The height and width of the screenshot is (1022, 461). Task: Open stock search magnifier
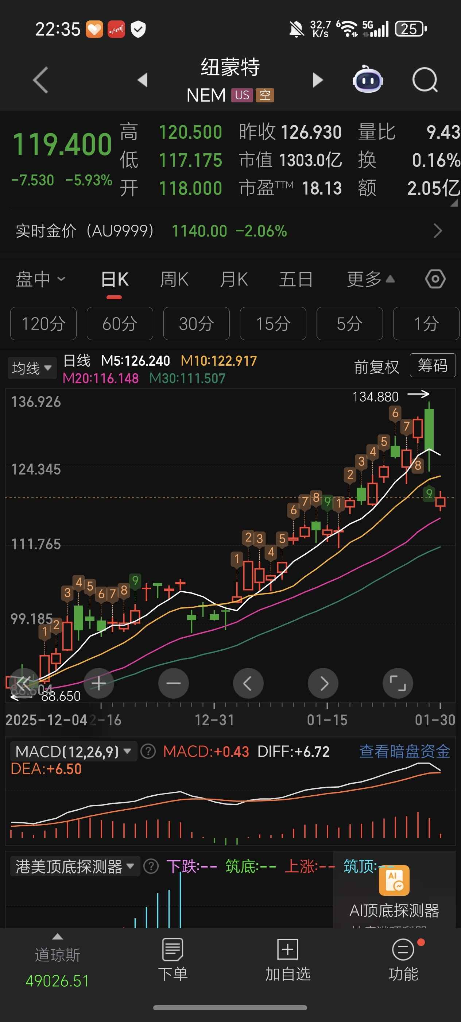(x=425, y=80)
